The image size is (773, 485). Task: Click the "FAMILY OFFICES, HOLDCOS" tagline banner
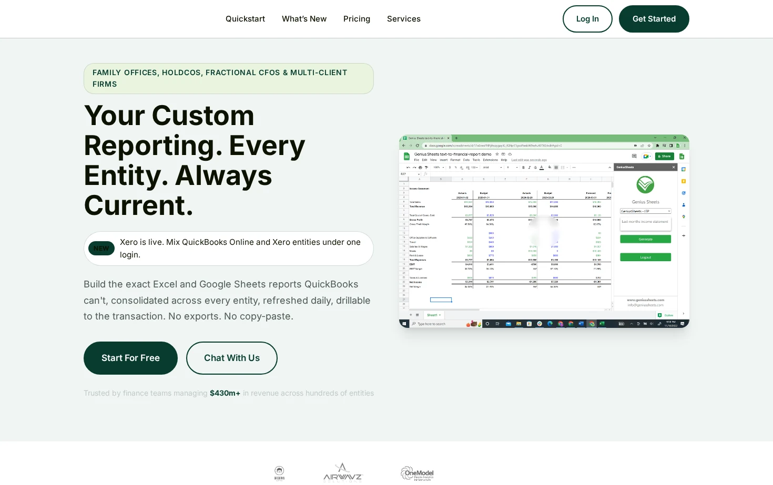[229, 78]
